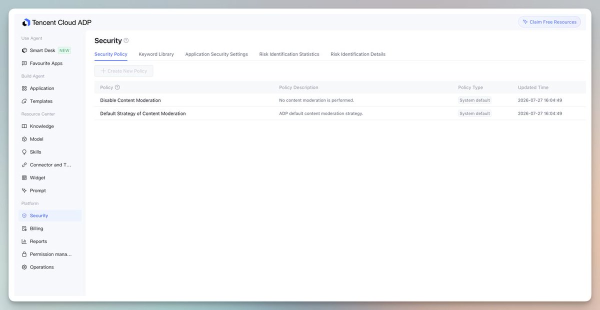Click help icon next to Policy column

tap(117, 87)
